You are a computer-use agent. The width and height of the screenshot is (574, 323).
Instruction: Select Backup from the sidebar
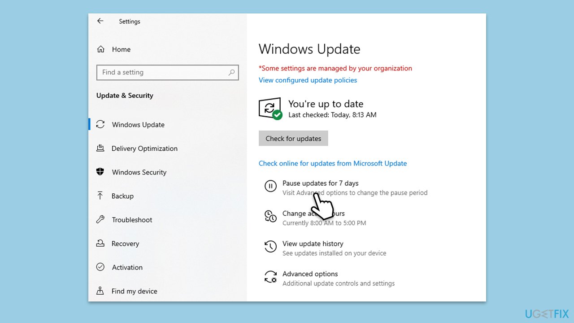122,196
